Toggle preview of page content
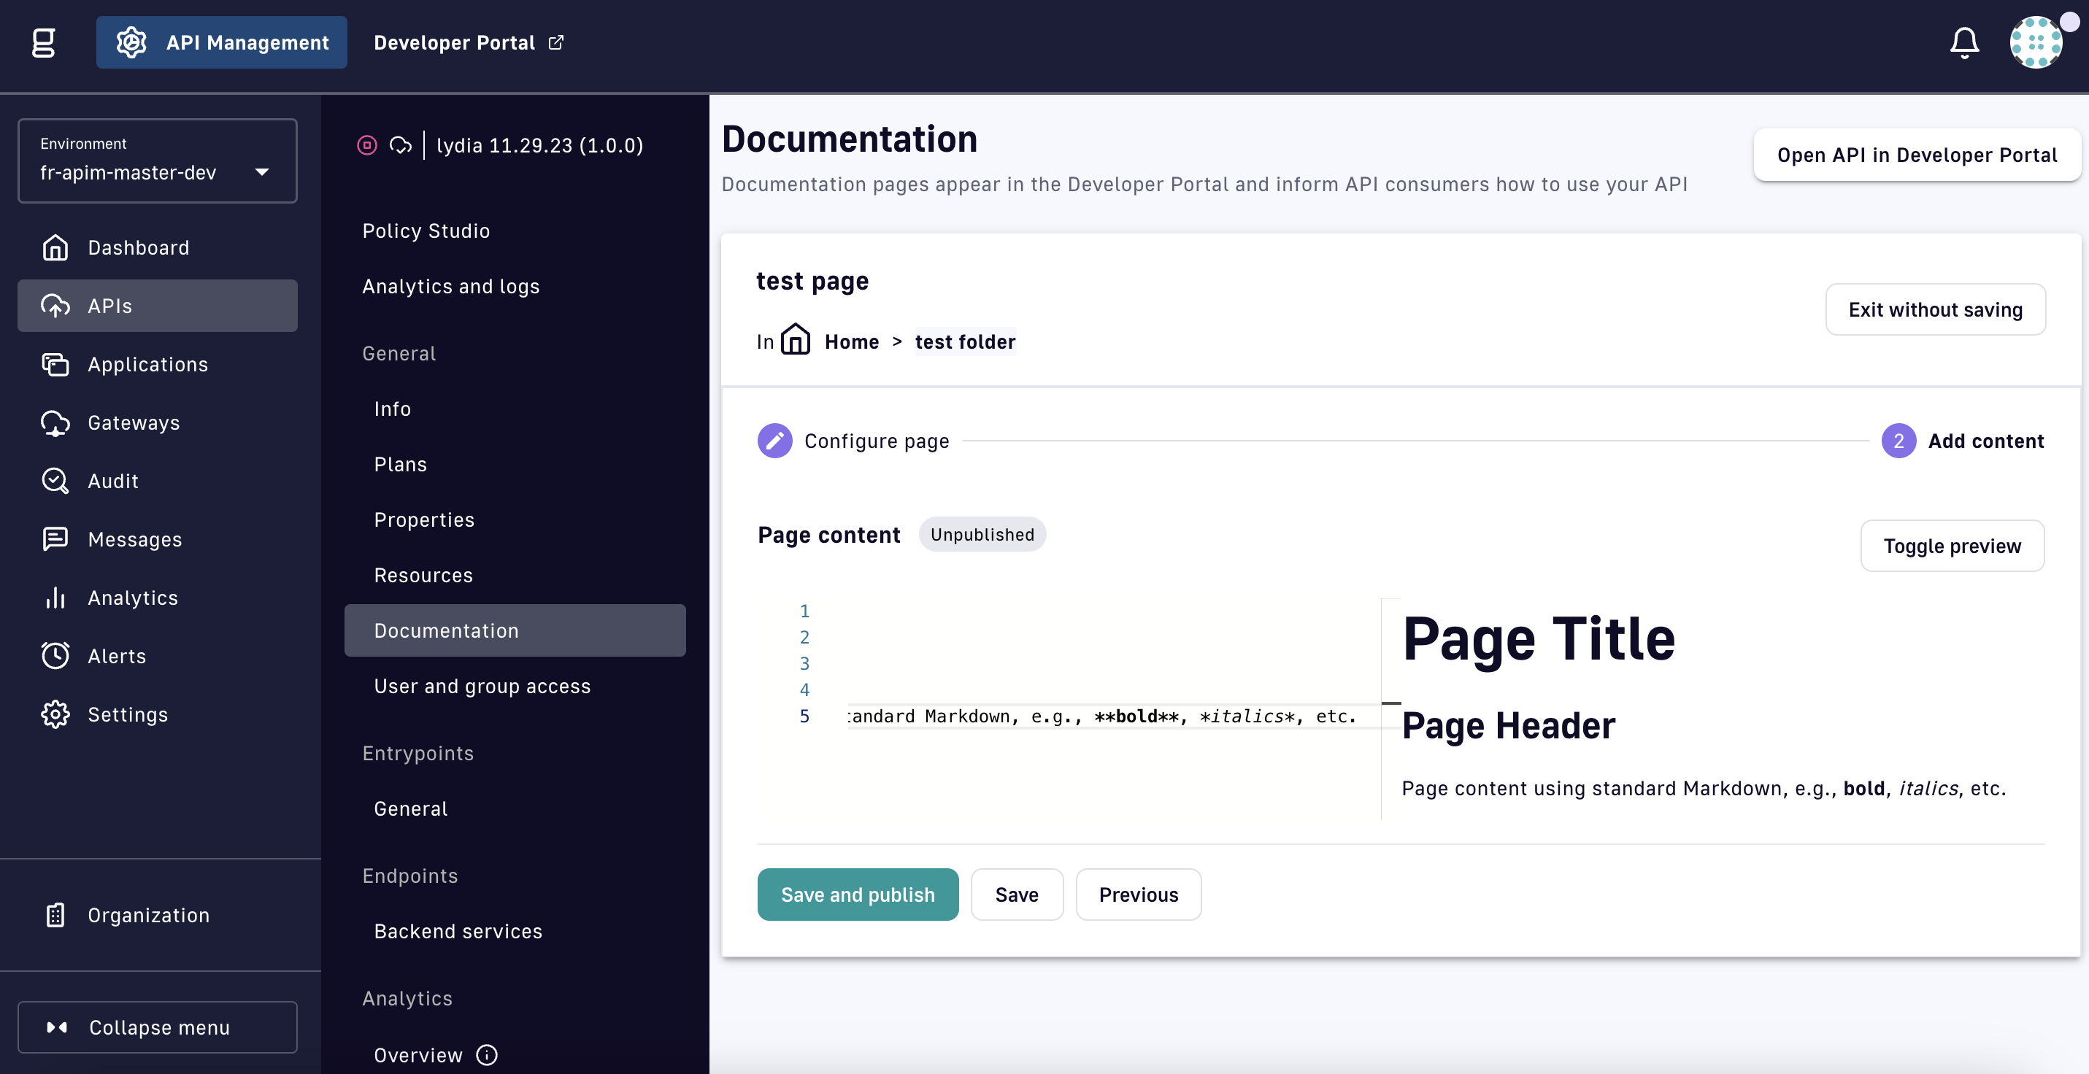This screenshot has height=1074, width=2089. [1951, 546]
